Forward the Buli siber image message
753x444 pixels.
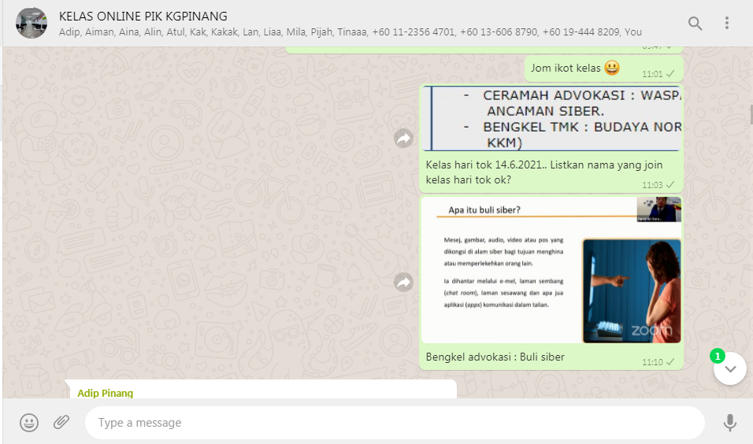pyautogui.click(x=404, y=283)
